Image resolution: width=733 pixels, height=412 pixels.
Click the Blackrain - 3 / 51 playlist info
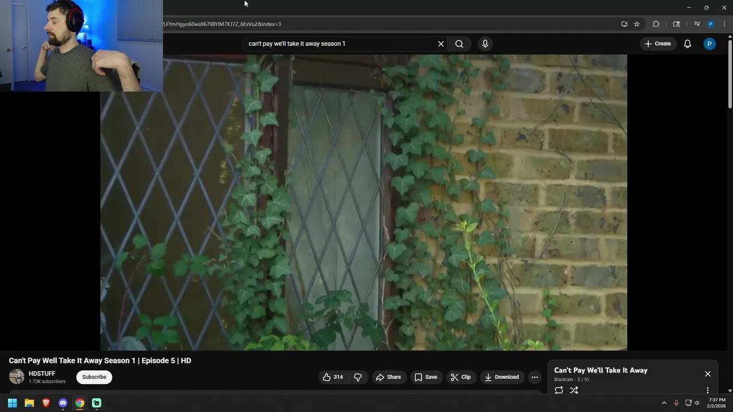pos(572,379)
